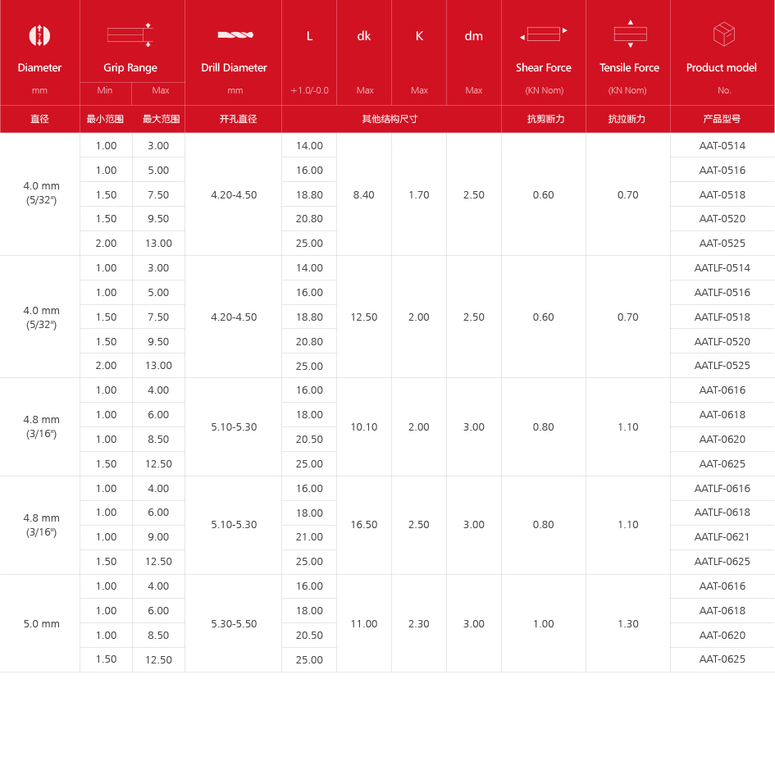Click the dk column header
The height and width of the screenshot is (766, 775).
364,36
